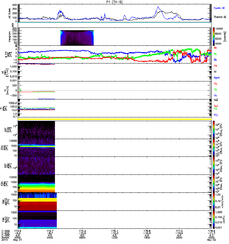The height and width of the screenshot is (244, 229).
Task: Click the B_FIT GSE [nT] axis label
Action: click(x=9, y=55)
